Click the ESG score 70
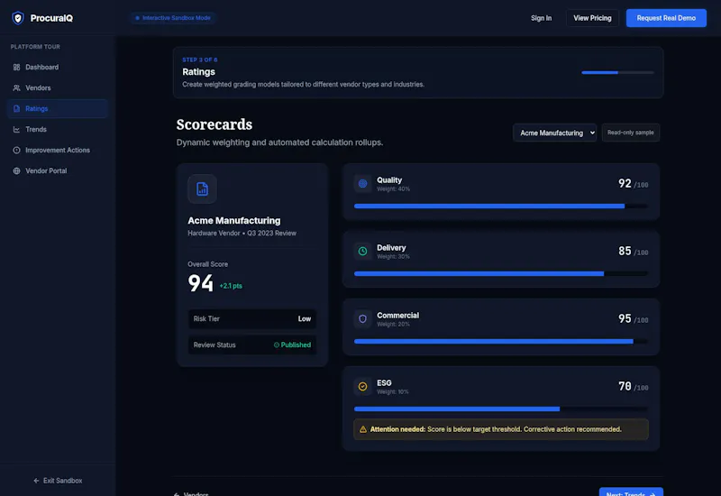 coord(625,387)
